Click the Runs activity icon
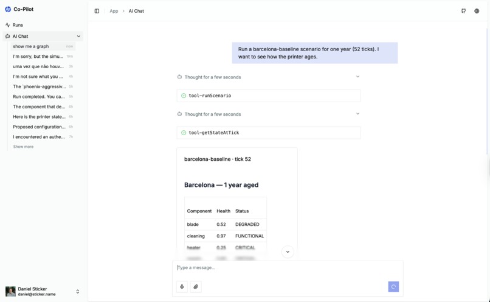Screen dimensions: 490x302 7,25
